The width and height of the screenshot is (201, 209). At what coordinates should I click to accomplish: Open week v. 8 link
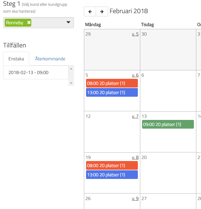(135, 157)
